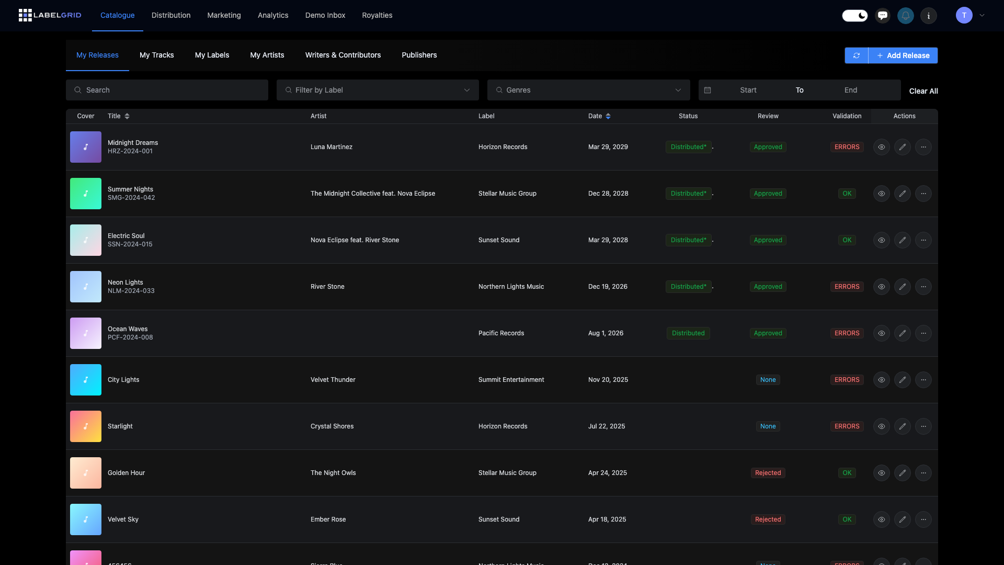
Task: Open the Filter by Label dropdown
Action: (x=378, y=90)
